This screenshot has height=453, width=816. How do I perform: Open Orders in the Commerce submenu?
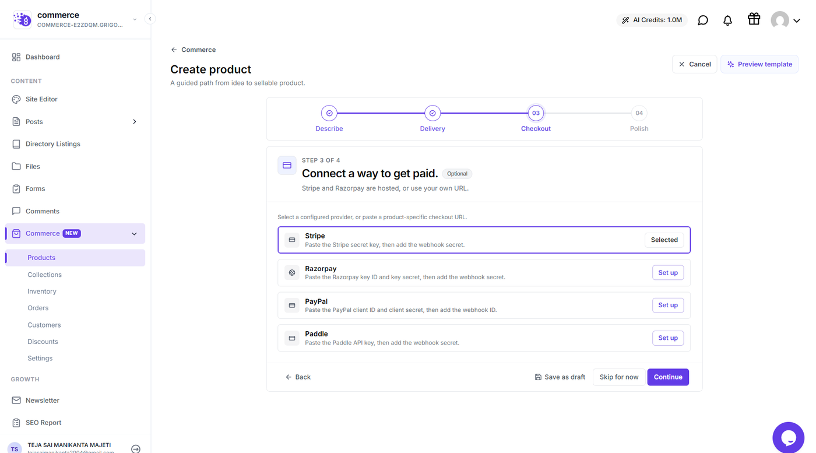click(x=38, y=308)
